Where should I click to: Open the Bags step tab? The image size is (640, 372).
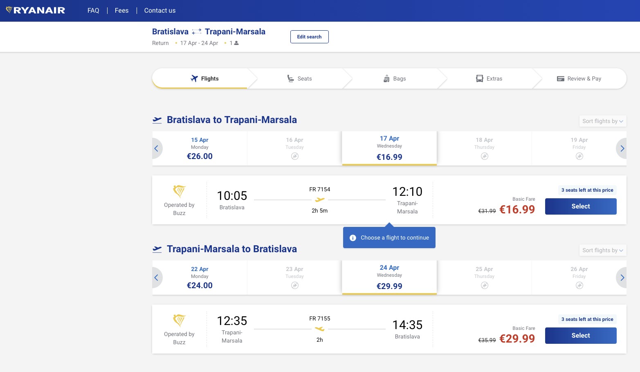pos(395,78)
